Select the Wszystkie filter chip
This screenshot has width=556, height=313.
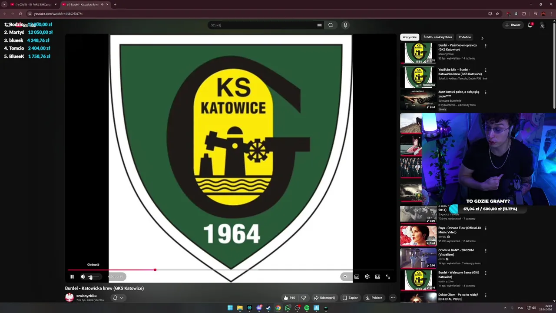(410, 37)
